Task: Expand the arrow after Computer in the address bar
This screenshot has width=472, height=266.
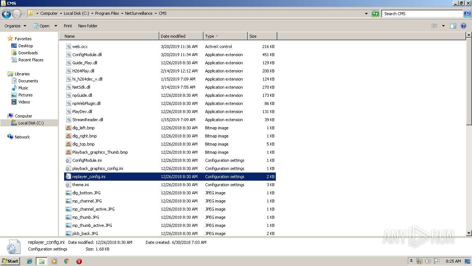Action: click(60, 13)
